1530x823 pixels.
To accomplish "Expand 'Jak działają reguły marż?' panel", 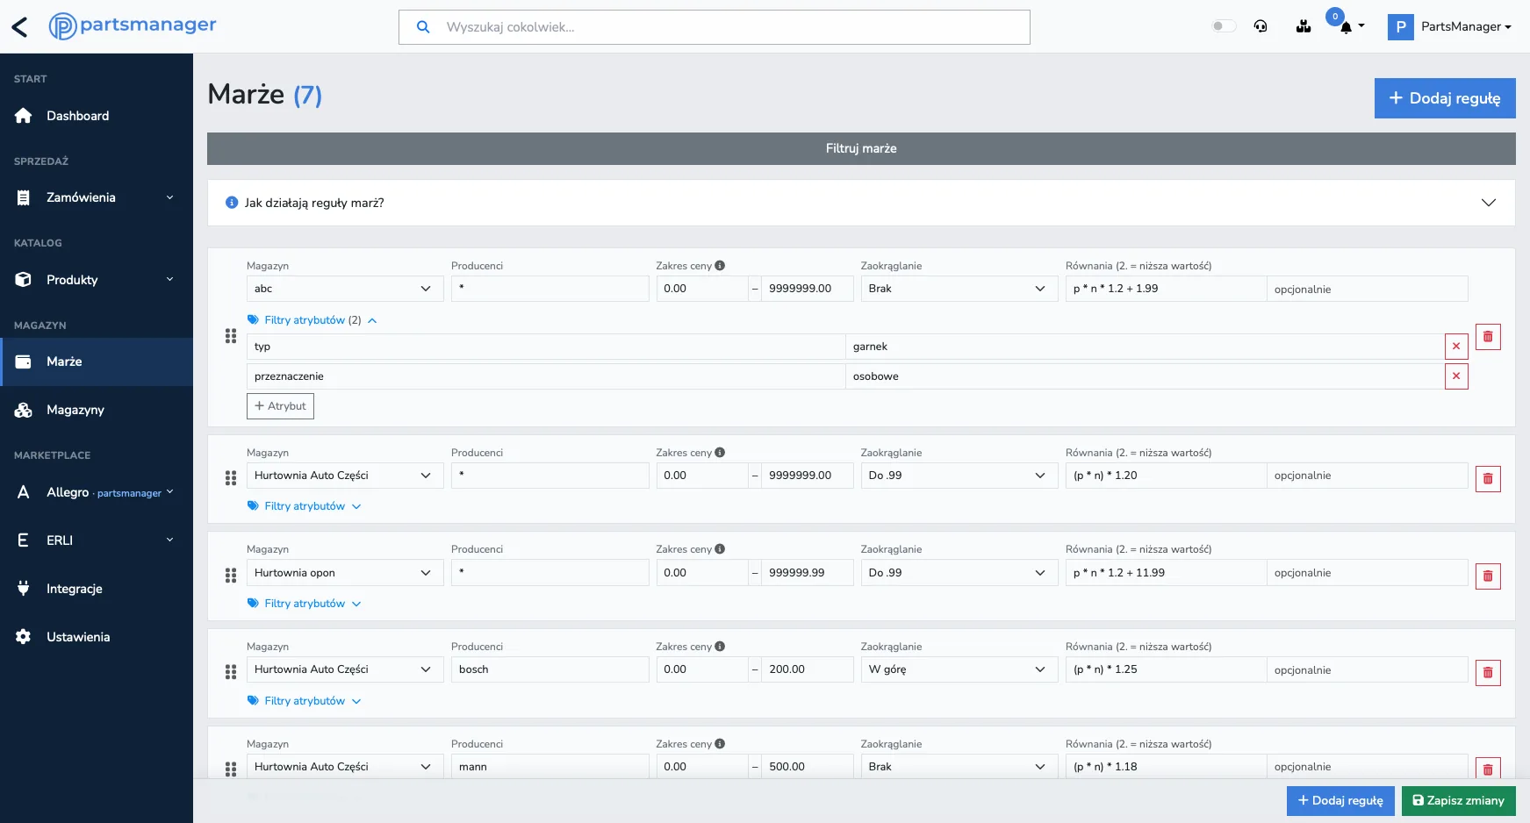I will 861,203.
